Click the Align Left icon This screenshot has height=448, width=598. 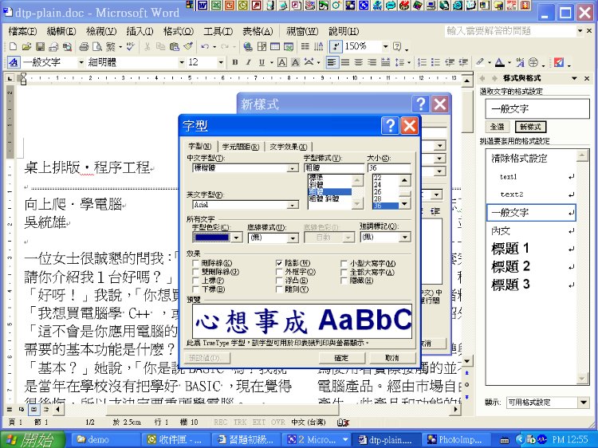pyautogui.click(x=332, y=62)
